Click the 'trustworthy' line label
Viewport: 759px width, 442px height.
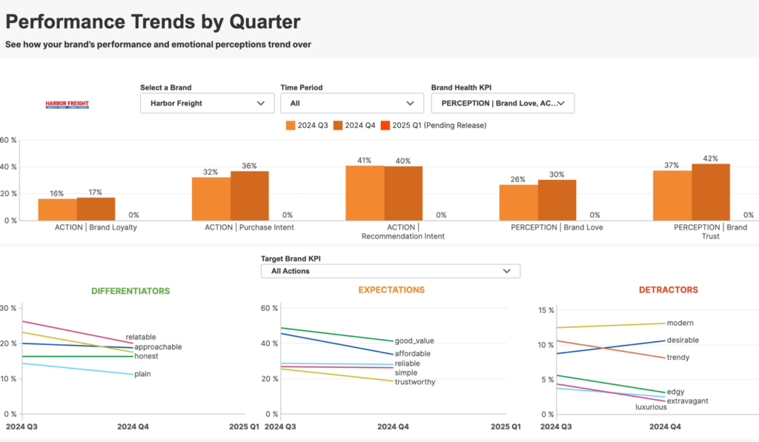[x=415, y=382]
